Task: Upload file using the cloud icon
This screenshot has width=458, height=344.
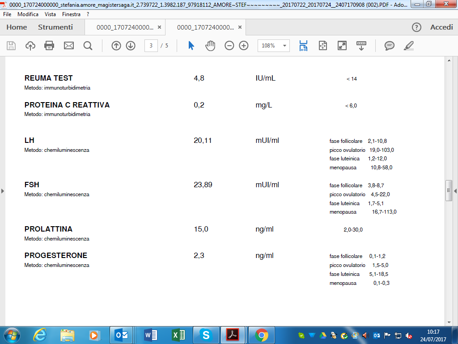Action: coord(30,46)
